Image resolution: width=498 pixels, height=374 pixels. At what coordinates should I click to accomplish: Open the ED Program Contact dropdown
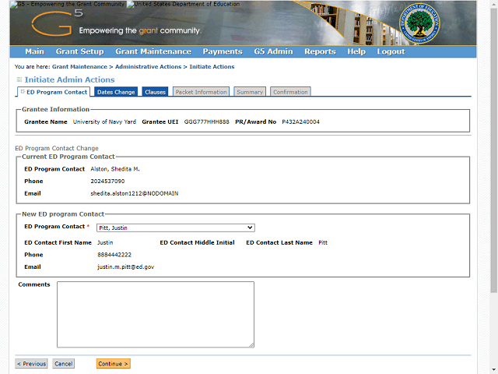point(176,228)
